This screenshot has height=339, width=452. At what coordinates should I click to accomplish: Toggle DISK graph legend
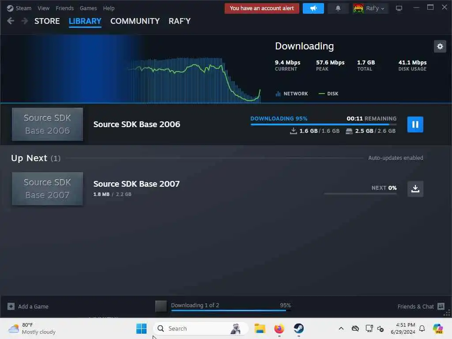pos(328,94)
